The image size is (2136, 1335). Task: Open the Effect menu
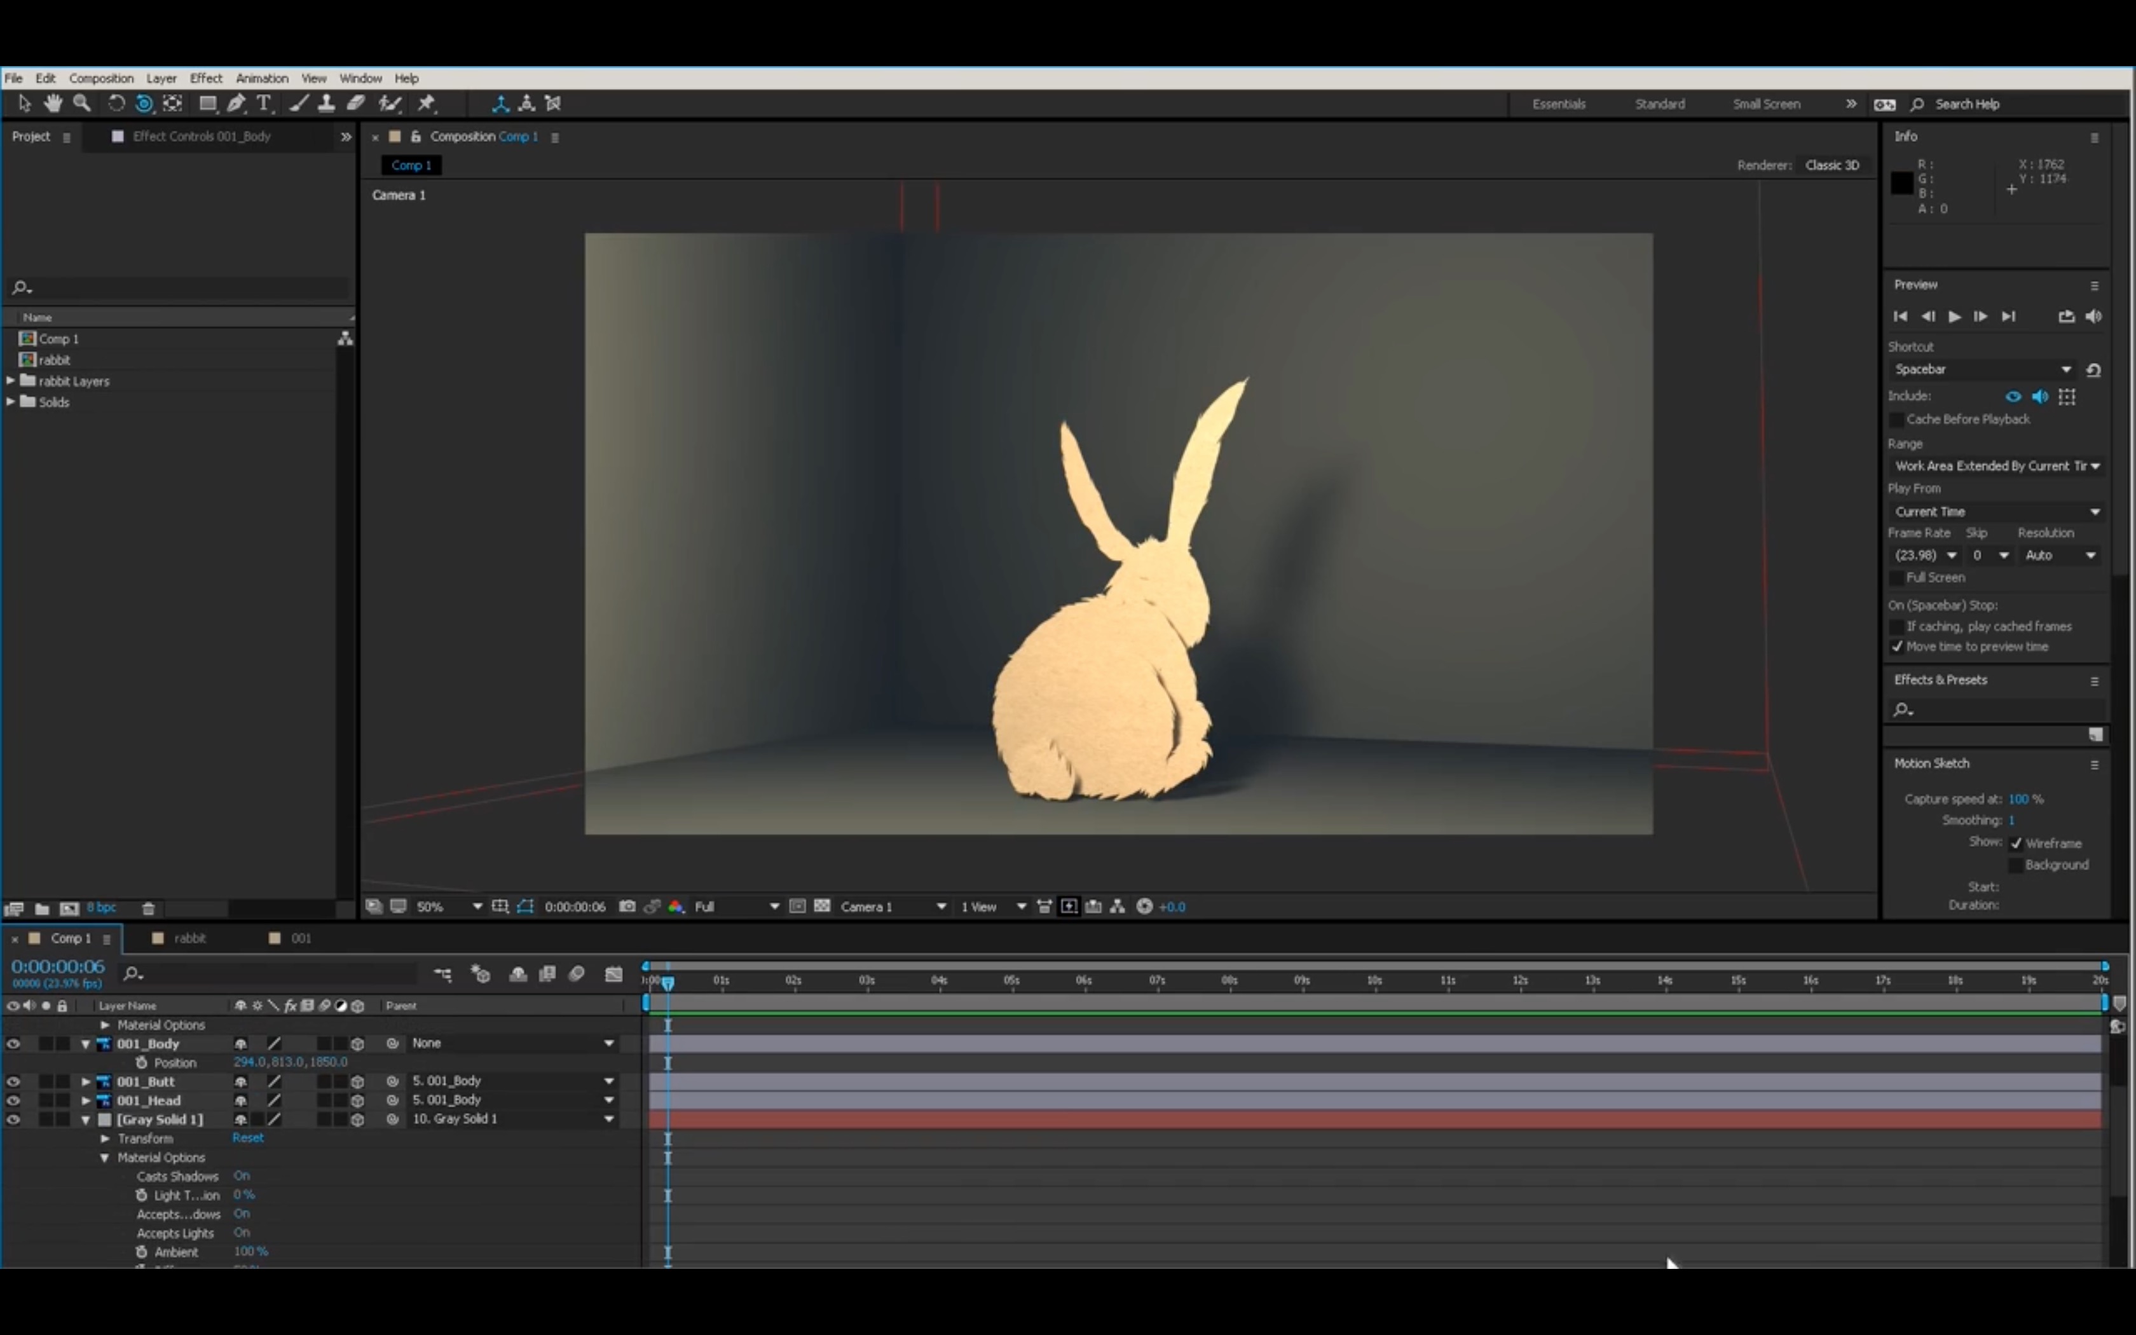[206, 78]
